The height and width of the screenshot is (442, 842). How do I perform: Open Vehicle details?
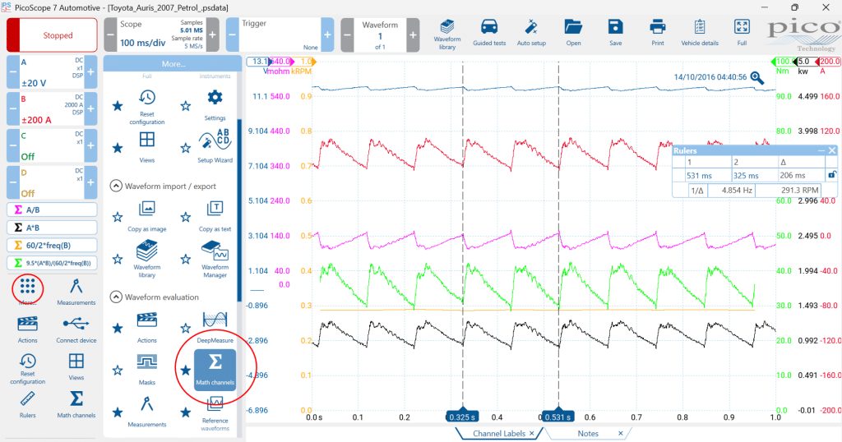(x=700, y=33)
